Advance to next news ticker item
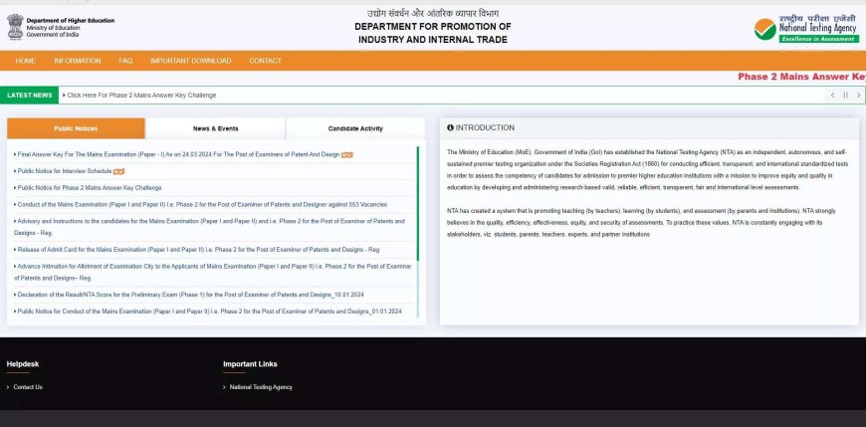The height and width of the screenshot is (427, 866). coord(857,96)
